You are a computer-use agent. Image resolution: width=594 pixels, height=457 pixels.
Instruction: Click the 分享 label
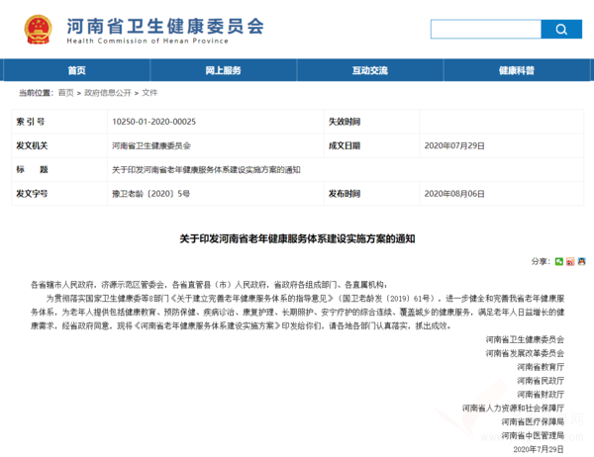tap(541, 261)
